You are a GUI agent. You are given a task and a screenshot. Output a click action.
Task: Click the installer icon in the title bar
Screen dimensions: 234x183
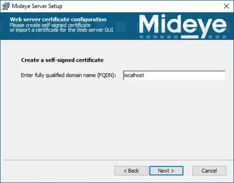click(x=6, y=6)
